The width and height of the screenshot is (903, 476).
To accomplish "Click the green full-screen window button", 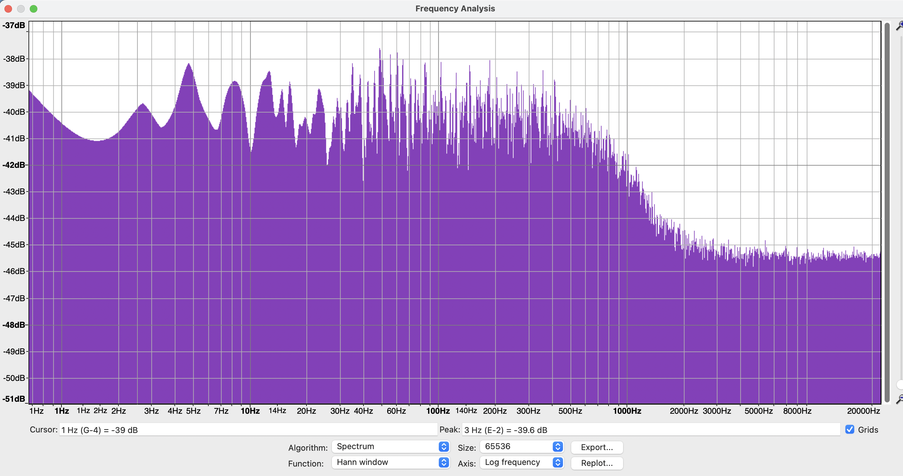I will point(34,9).
